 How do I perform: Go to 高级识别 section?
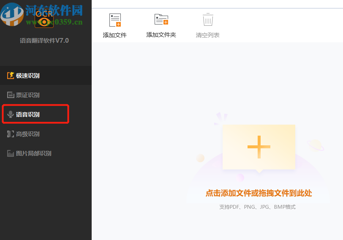[x=46, y=134]
